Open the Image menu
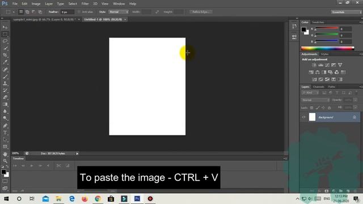 click(36, 4)
